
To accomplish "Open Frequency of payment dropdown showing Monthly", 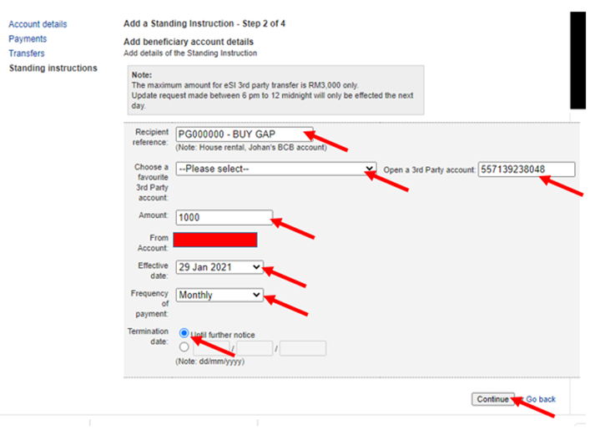I will 219,295.
